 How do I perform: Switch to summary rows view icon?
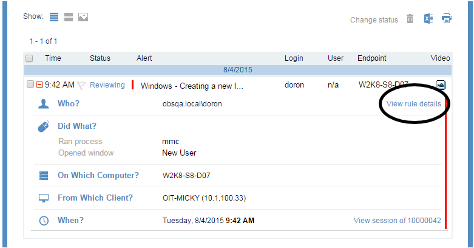point(69,17)
